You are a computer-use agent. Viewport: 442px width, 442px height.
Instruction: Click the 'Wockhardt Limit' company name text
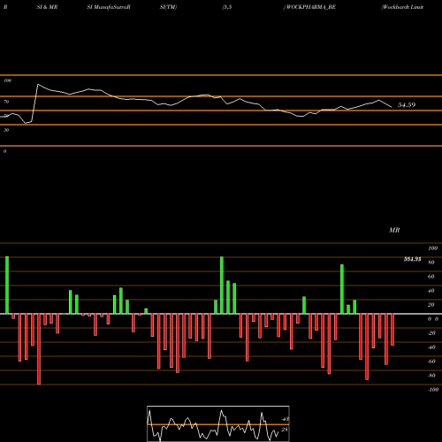point(402,7)
